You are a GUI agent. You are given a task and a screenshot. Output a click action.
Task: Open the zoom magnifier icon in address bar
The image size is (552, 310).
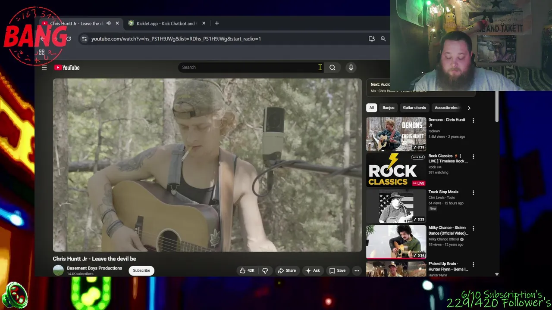coord(383,39)
